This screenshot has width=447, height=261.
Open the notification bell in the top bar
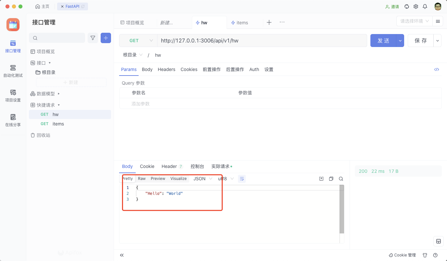(425, 6)
